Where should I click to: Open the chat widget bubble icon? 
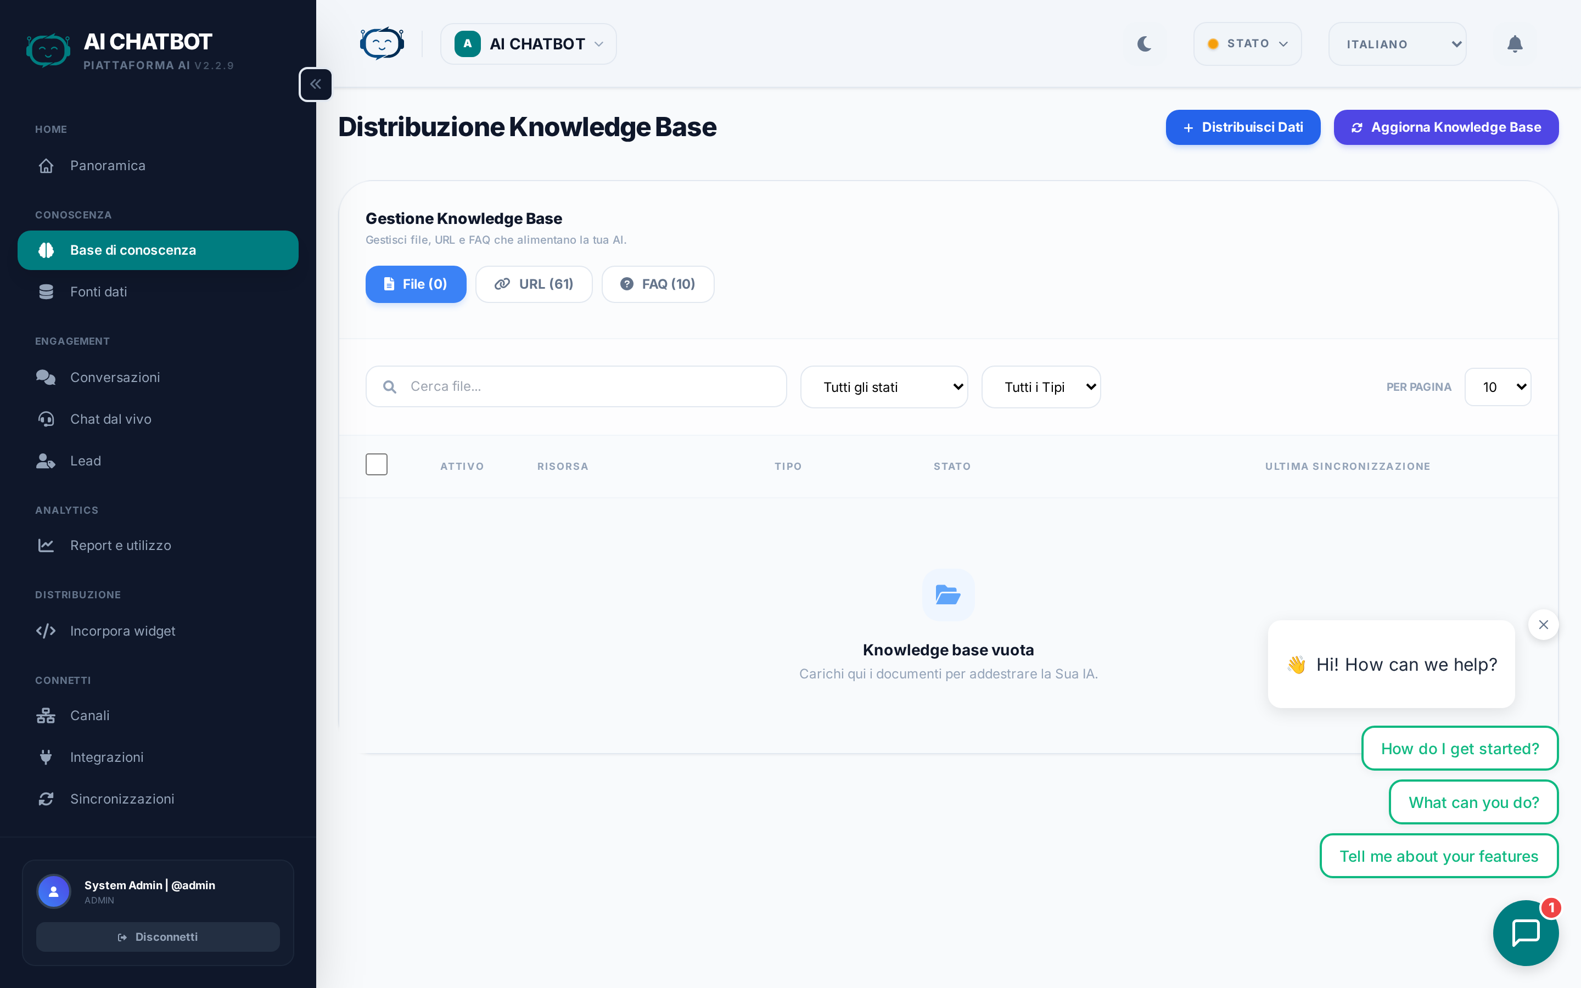tap(1526, 933)
